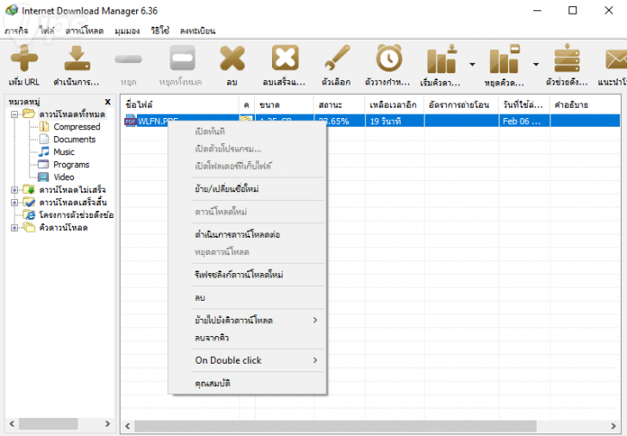Sort by คำอธิบาย column header
The image size is (627, 436).
tap(586, 105)
